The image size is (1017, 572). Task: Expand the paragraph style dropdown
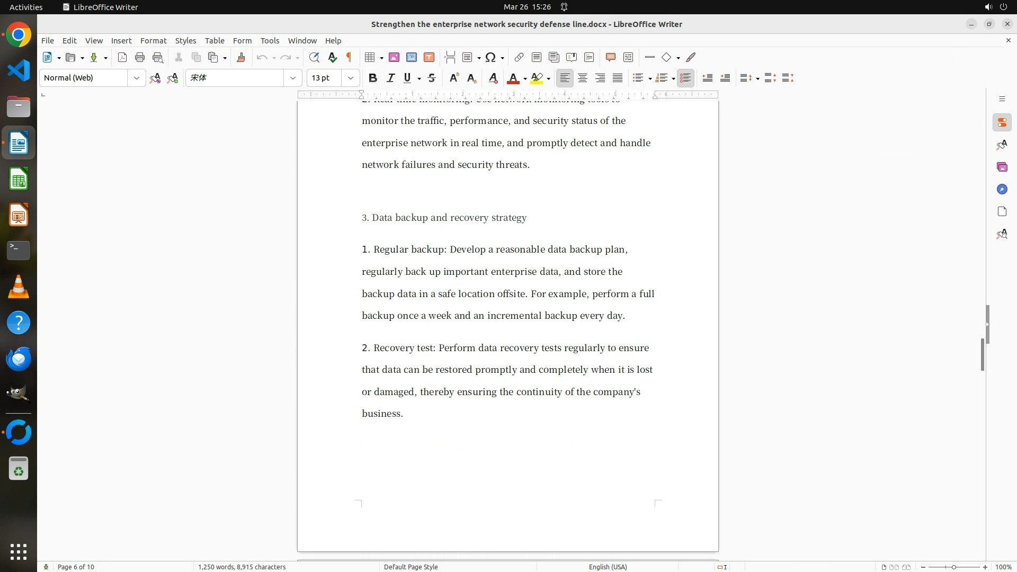pos(137,78)
